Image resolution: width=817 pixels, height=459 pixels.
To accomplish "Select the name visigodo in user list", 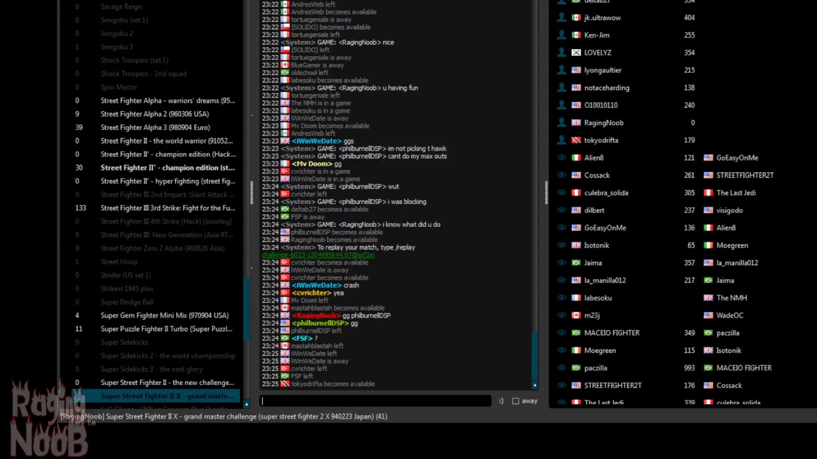I will tap(730, 210).
